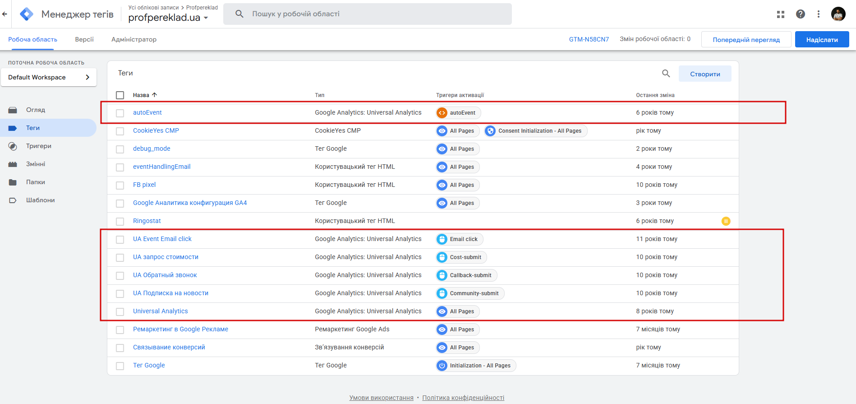
Task: Switch to the Версії tab
Action: [x=84, y=39]
